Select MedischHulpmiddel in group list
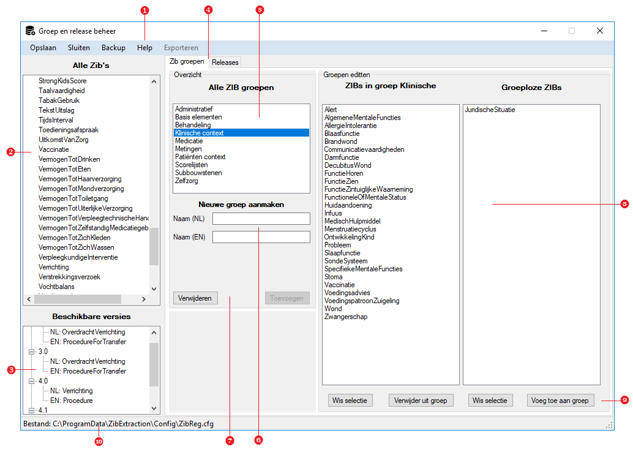Image resolution: width=633 pixels, height=452 pixels. [353, 221]
